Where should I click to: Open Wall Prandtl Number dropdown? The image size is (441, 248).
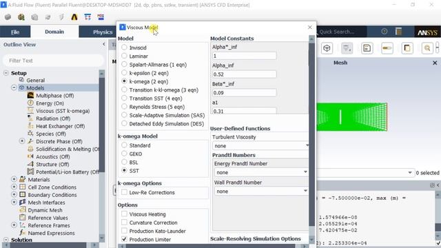[x=261, y=192]
